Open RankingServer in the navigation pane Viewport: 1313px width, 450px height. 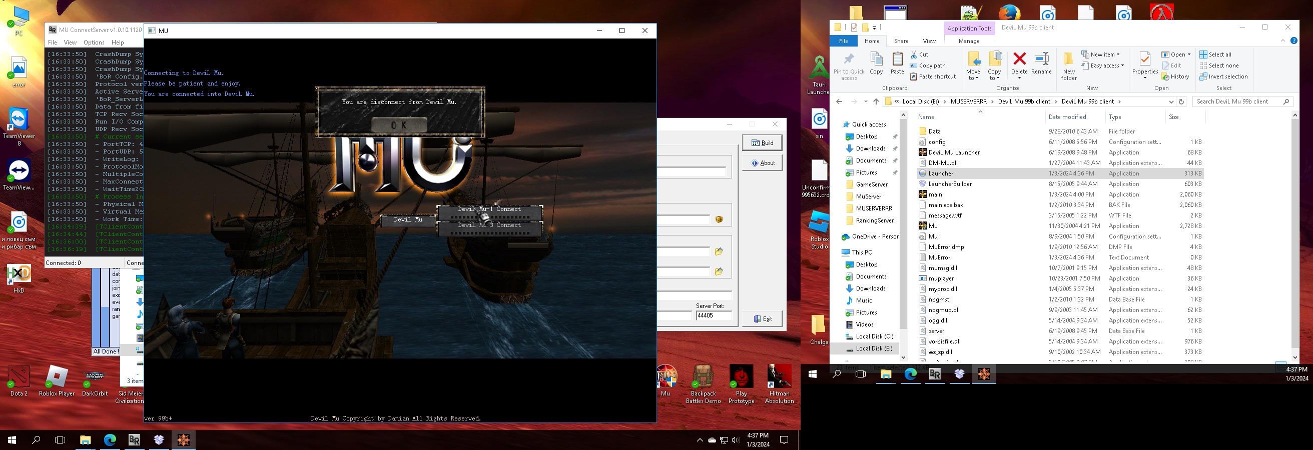tap(874, 220)
